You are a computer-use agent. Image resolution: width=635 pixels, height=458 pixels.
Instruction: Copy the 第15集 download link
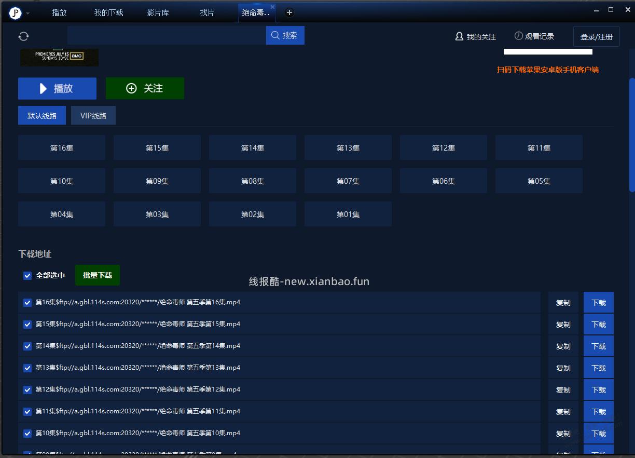[x=563, y=325]
